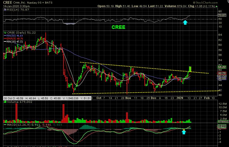Select the MA(10) 47.72 legend line

(x=13, y=42)
